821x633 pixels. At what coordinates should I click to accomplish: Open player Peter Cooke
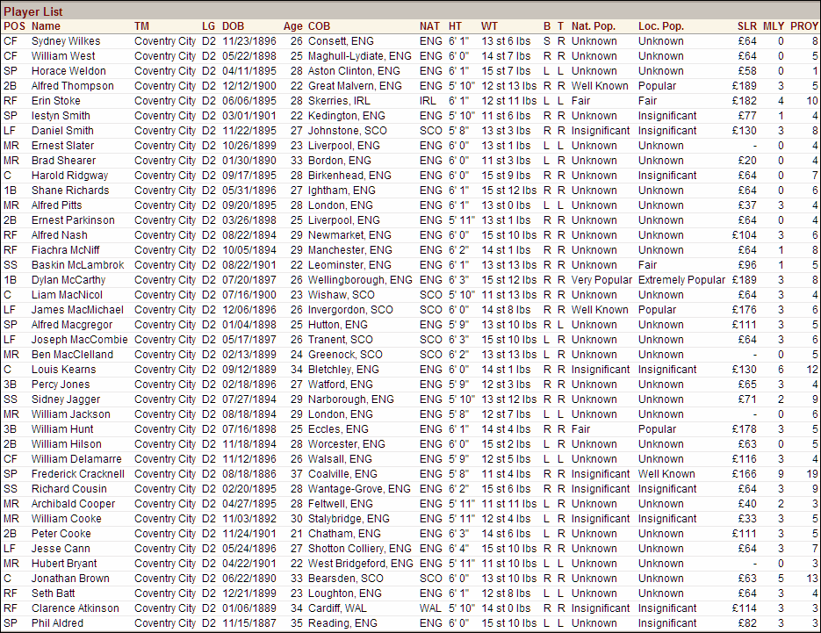coord(61,534)
